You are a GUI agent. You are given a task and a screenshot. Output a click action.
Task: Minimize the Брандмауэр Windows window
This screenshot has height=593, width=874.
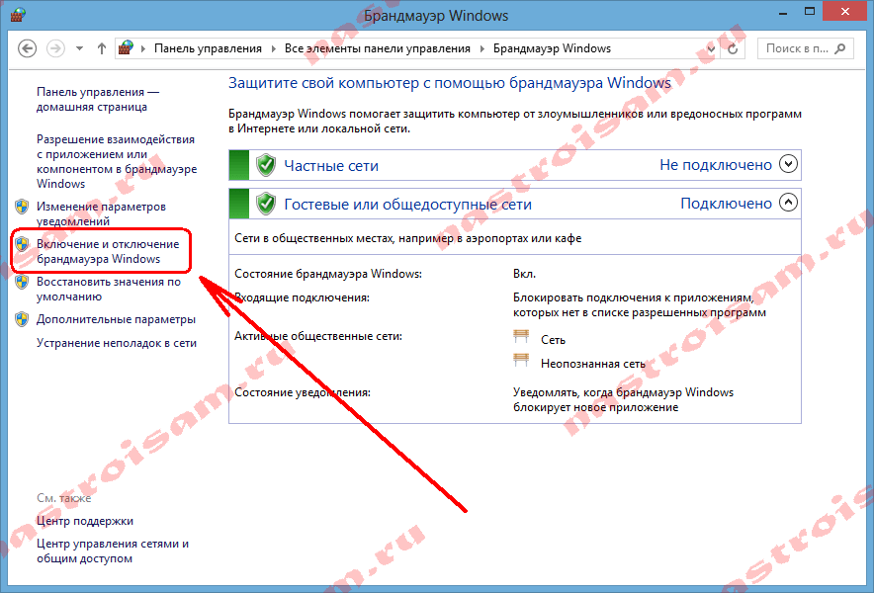point(783,12)
